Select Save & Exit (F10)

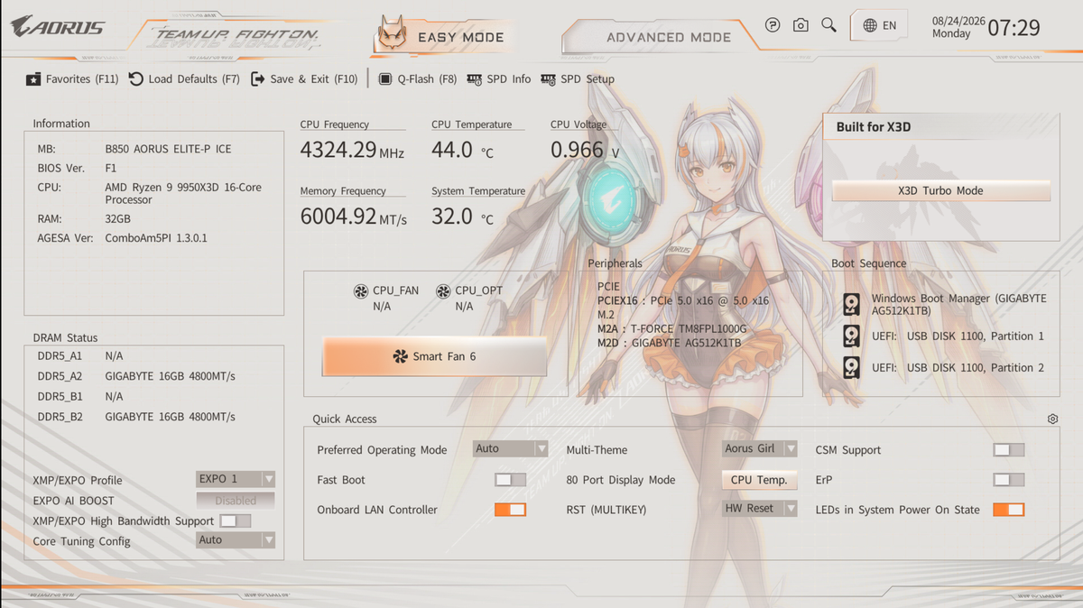coord(305,79)
